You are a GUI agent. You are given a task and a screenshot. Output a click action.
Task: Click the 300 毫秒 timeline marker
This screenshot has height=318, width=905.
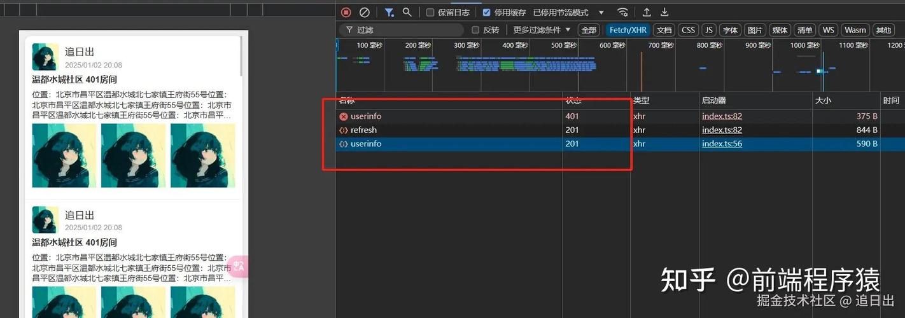pos(467,45)
